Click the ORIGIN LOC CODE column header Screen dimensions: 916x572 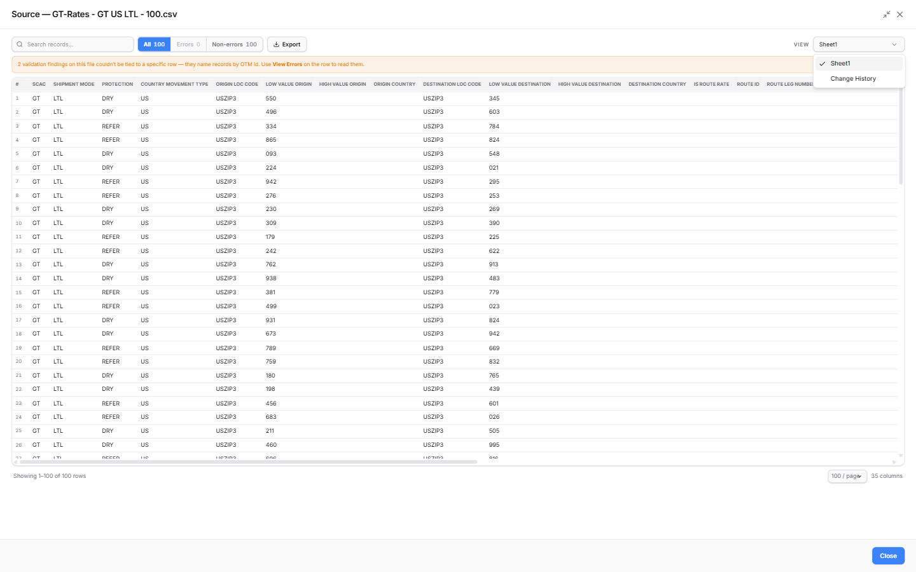237,84
